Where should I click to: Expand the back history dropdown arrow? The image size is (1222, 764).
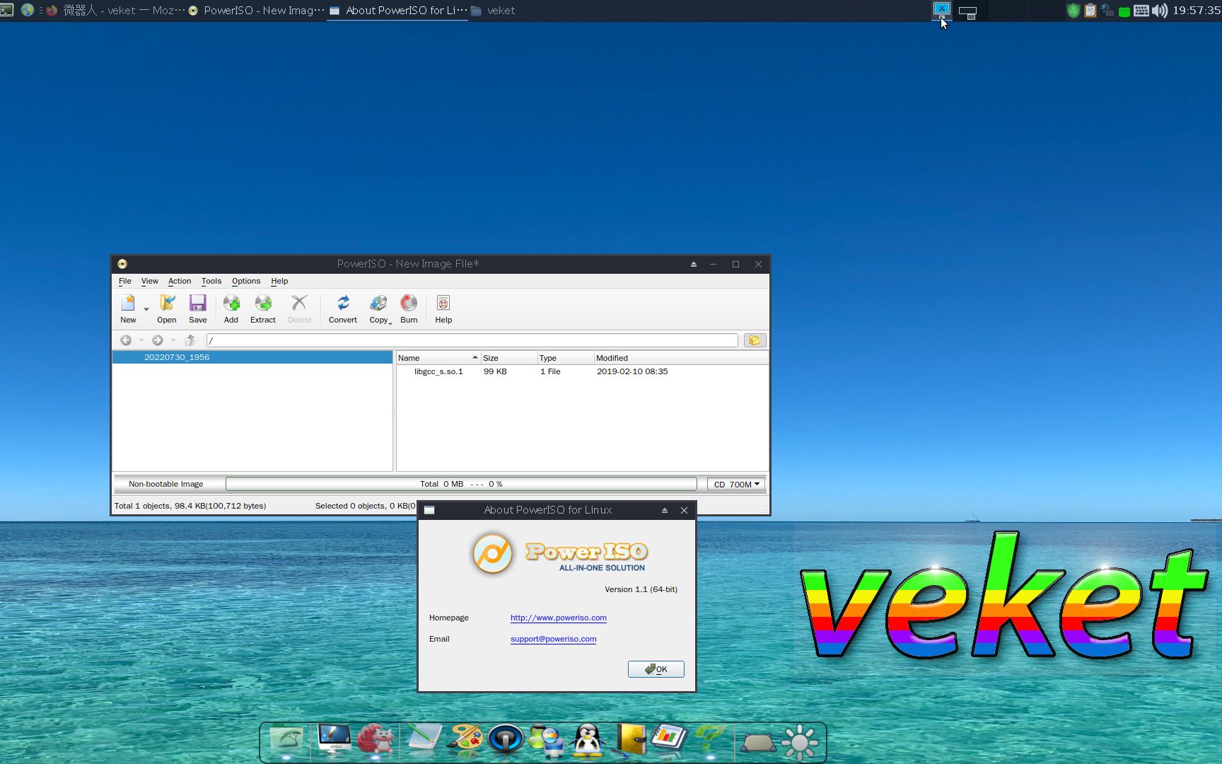(141, 340)
